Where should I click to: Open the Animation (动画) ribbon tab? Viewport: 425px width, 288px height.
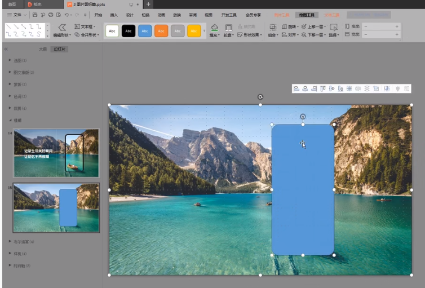[161, 15]
